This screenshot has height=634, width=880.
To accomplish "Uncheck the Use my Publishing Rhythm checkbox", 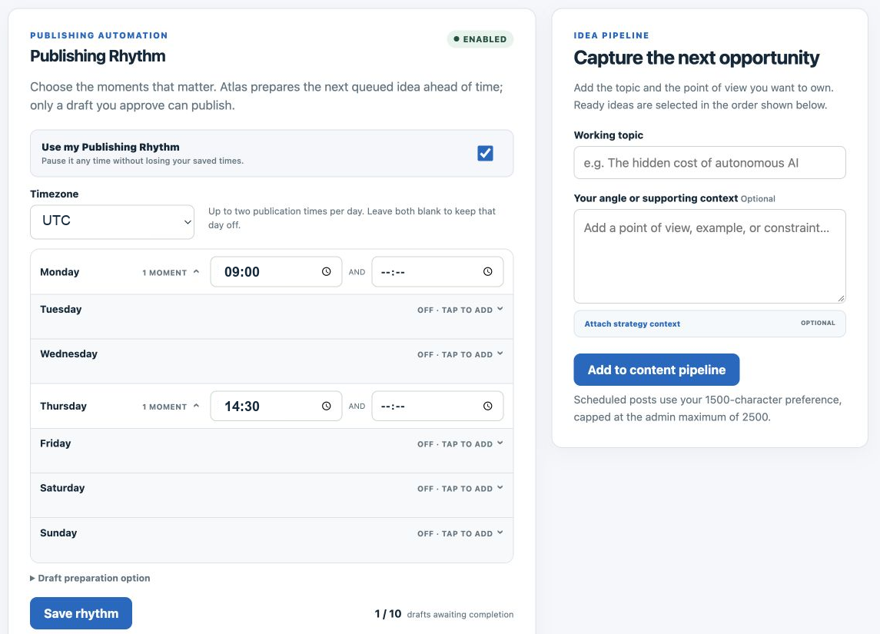I will pyautogui.click(x=486, y=153).
